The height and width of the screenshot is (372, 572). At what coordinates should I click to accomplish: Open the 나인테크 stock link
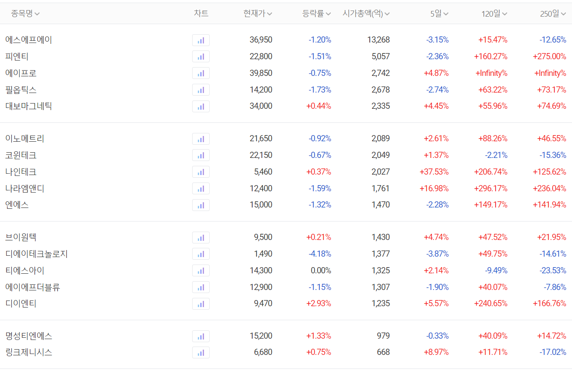coord(21,172)
